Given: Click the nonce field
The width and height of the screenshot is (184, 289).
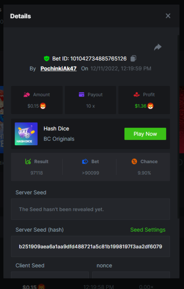Looking at the screenshot, I should [x=131, y=275].
